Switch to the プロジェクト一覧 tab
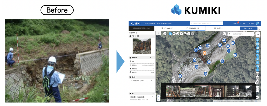Viewport: 267px width, 106px height. (x=193, y=28)
